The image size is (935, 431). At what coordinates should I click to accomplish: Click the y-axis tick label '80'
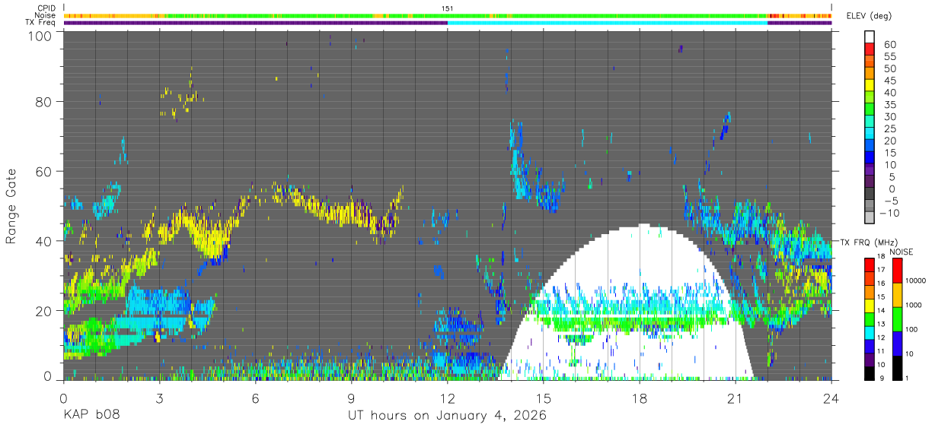coord(43,101)
